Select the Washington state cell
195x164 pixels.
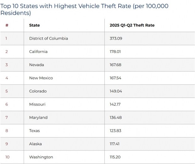[x=41, y=157]
